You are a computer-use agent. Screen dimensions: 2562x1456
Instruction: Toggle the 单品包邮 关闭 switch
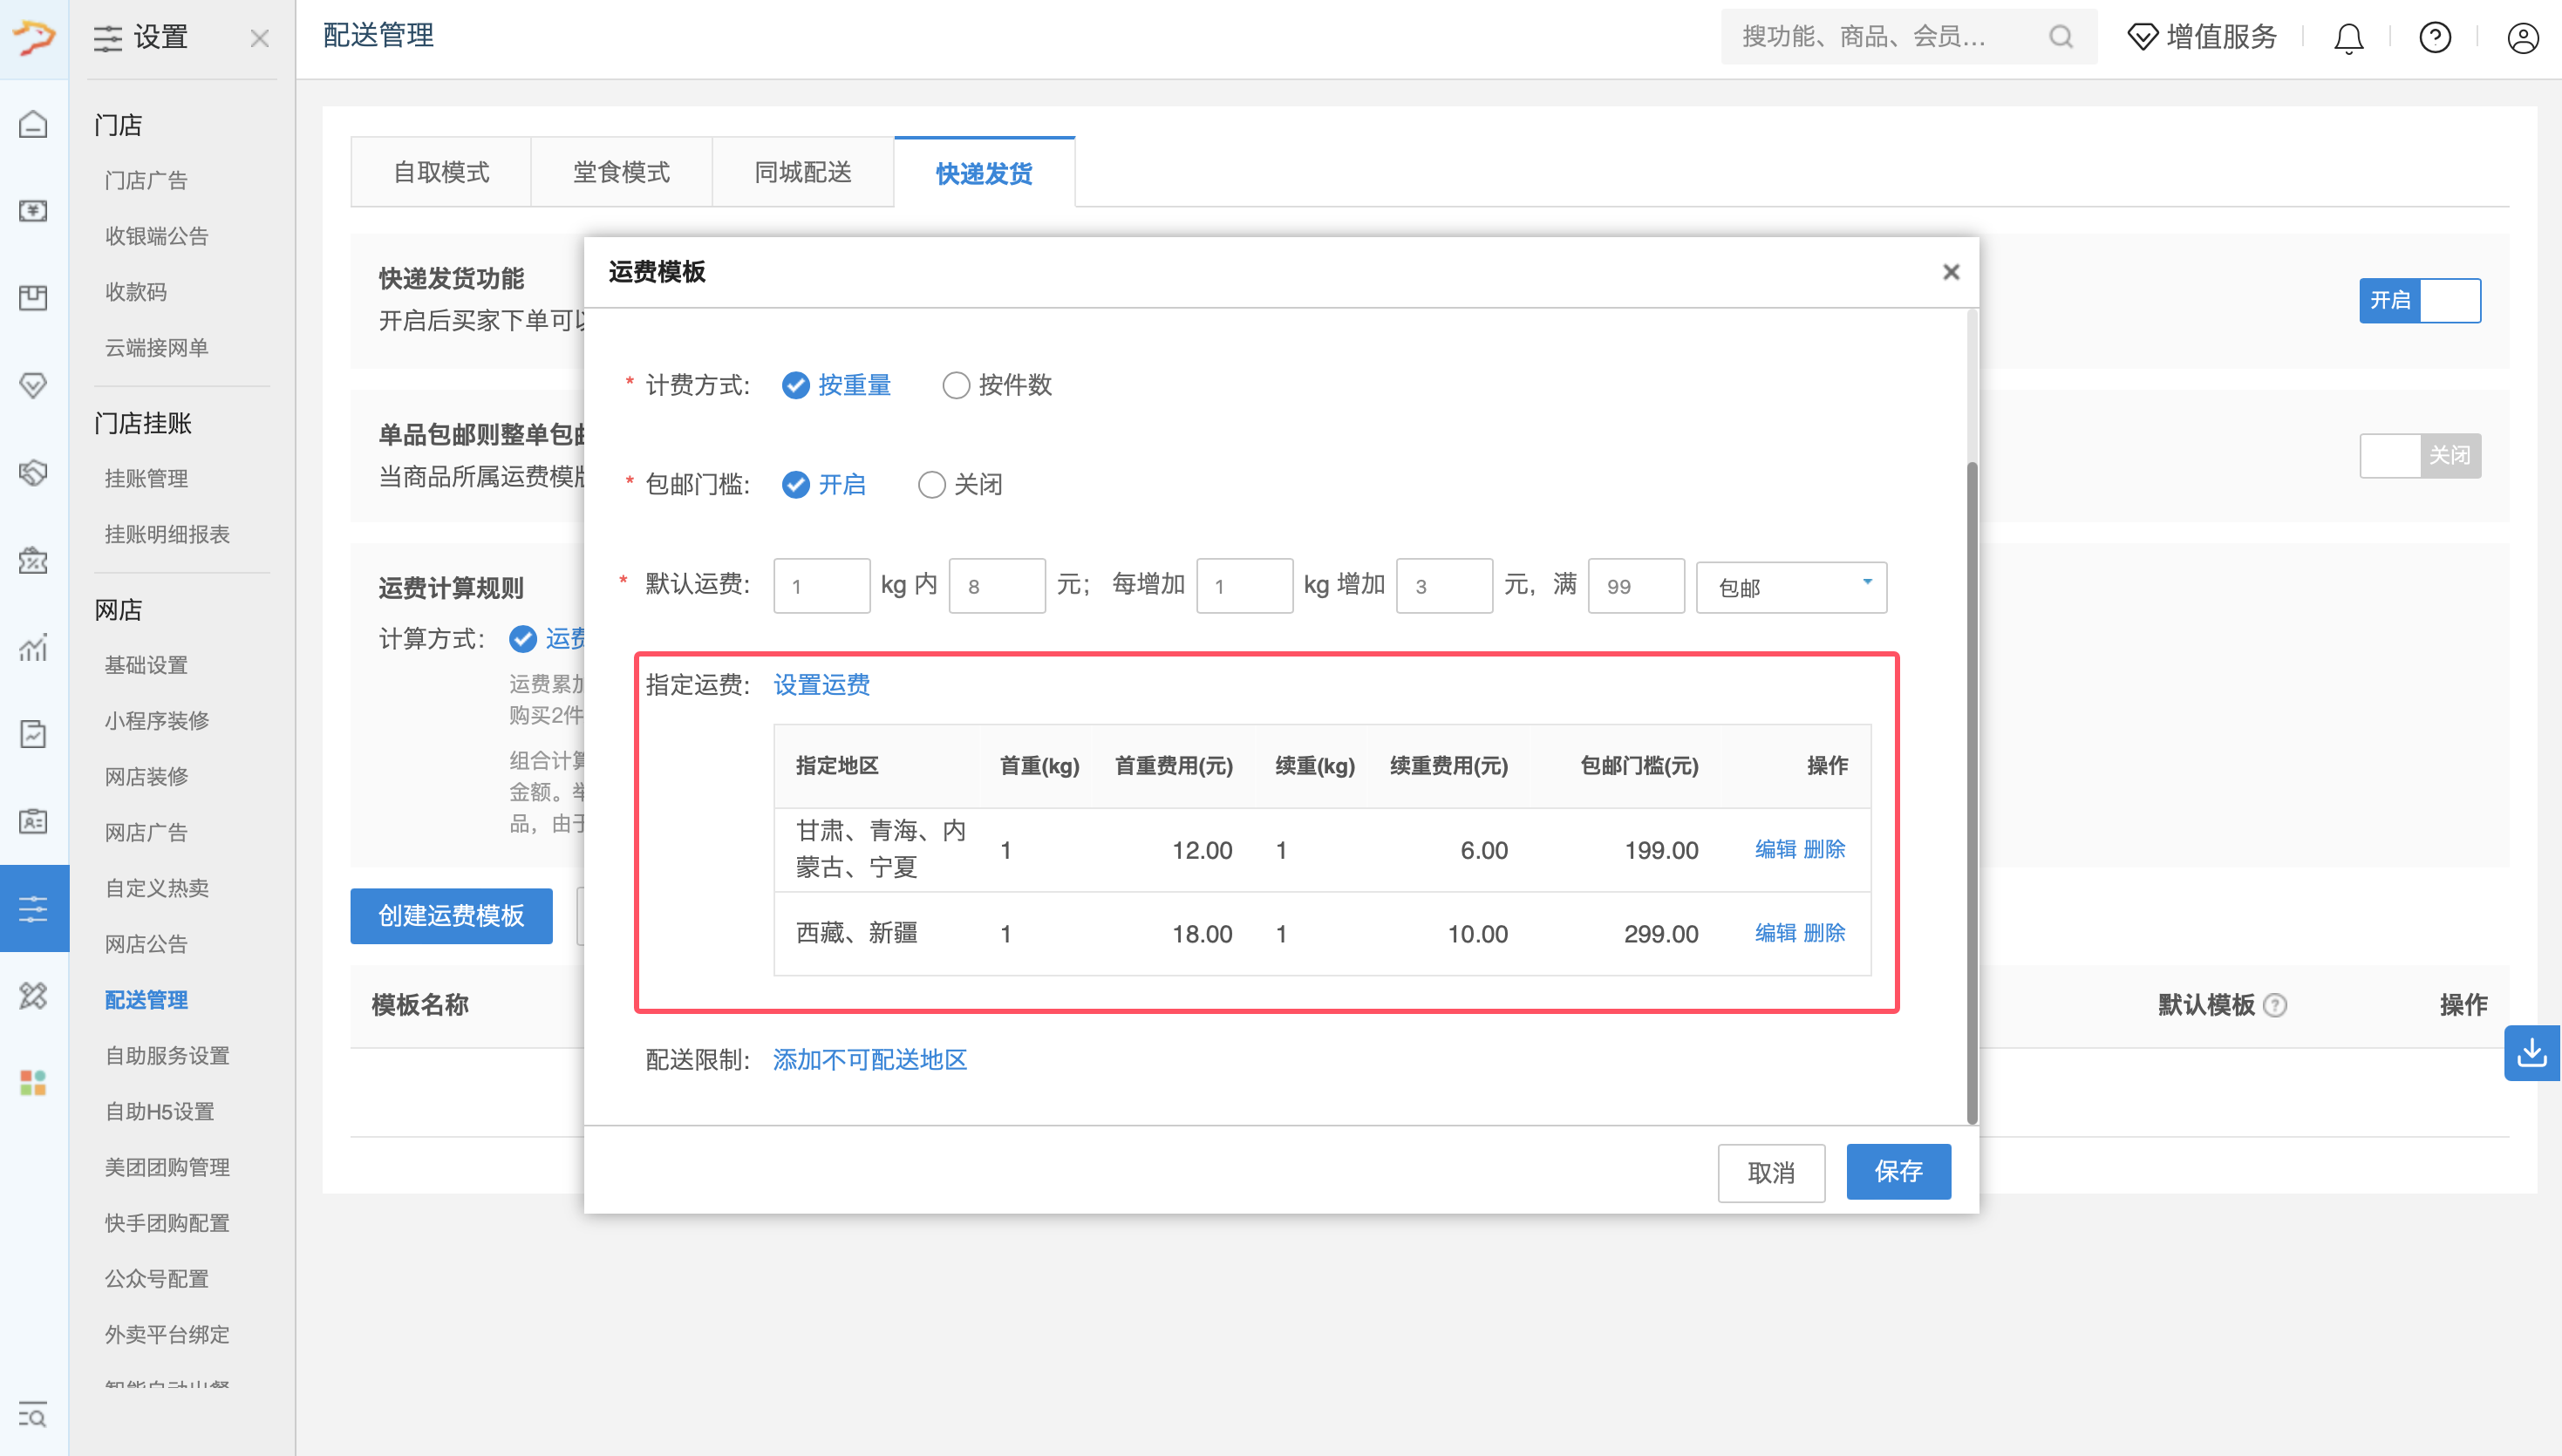2419,456
